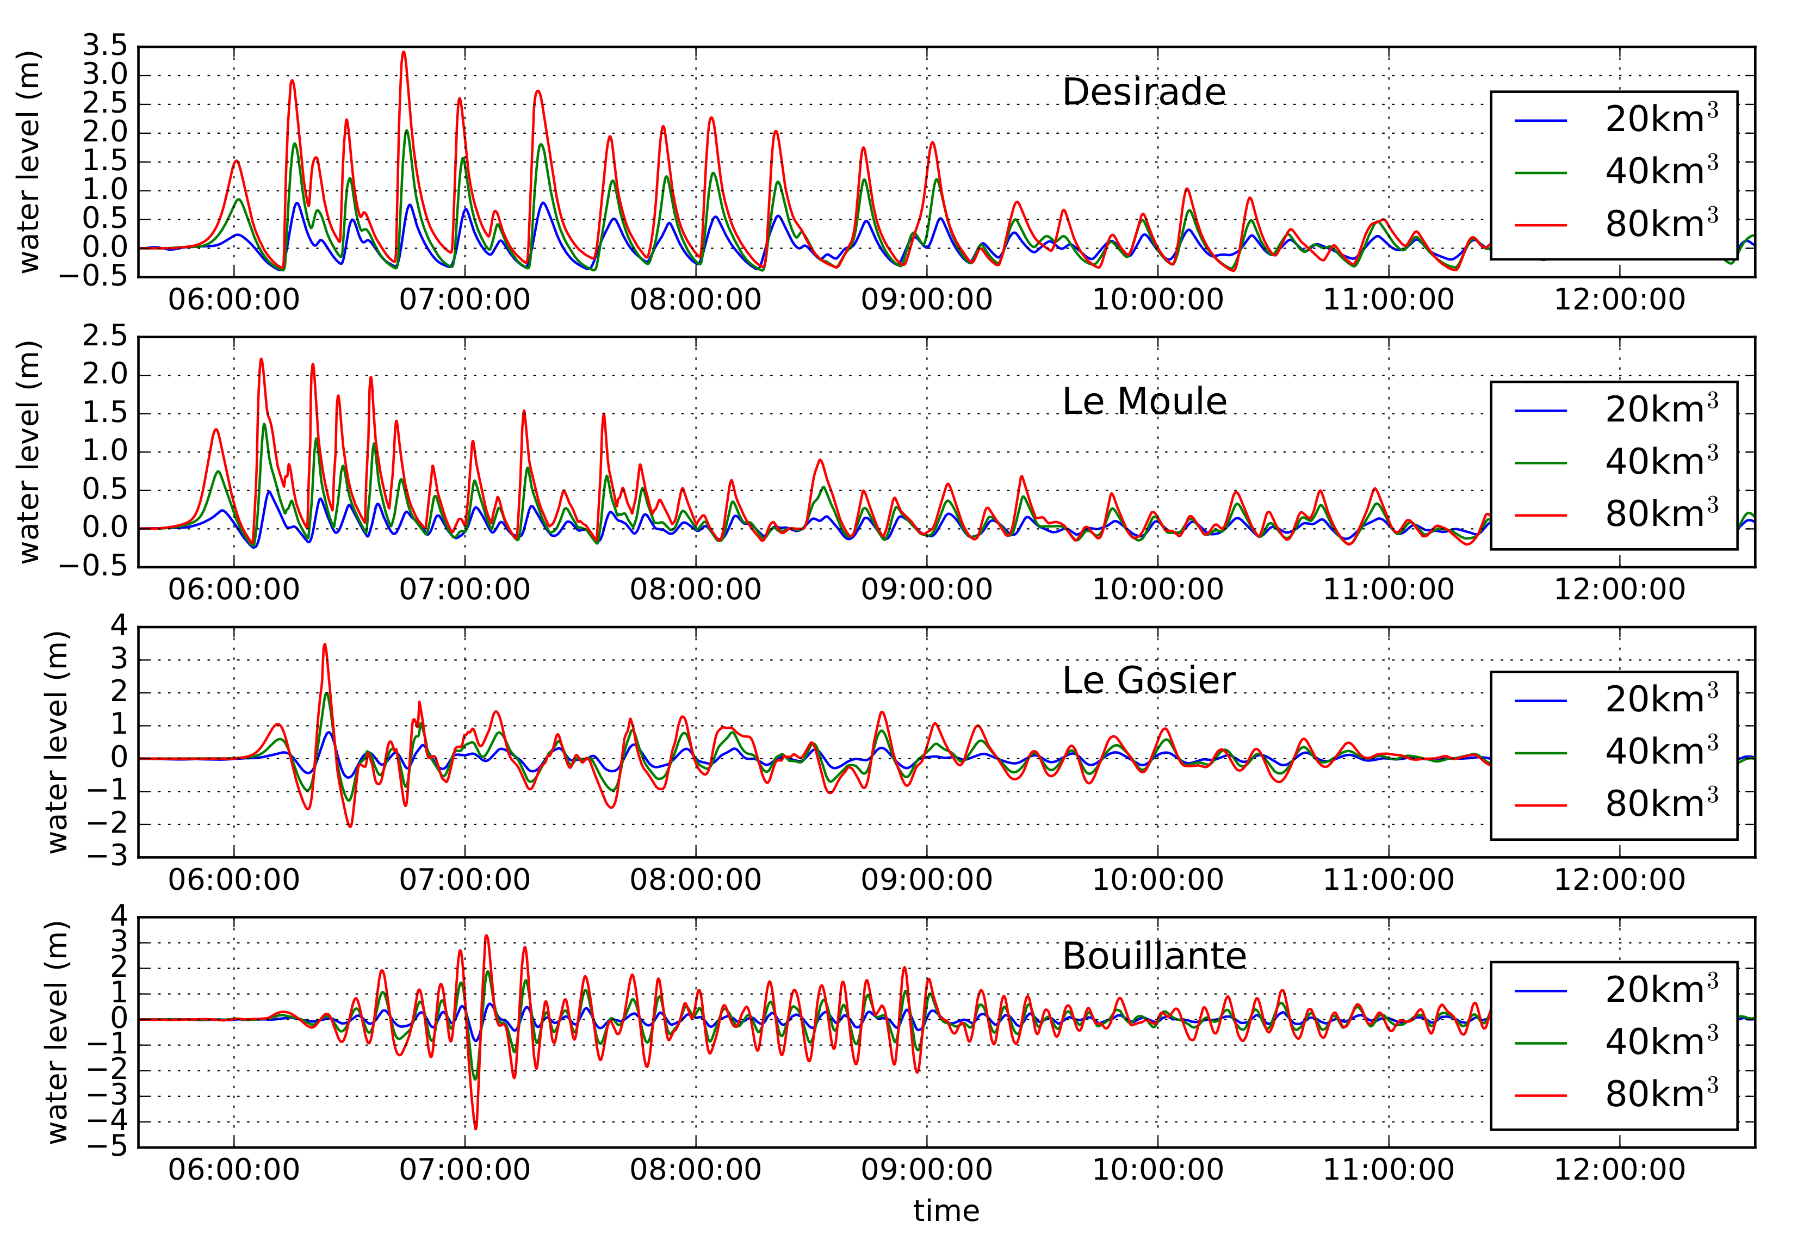Click the 06:00:00 tick label under Le Moule plot
The width and height of the screenshot is (1797, 1240).
point(234,590)
